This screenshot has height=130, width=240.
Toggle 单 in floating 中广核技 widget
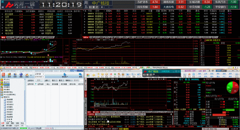click(x=148, y=75)
